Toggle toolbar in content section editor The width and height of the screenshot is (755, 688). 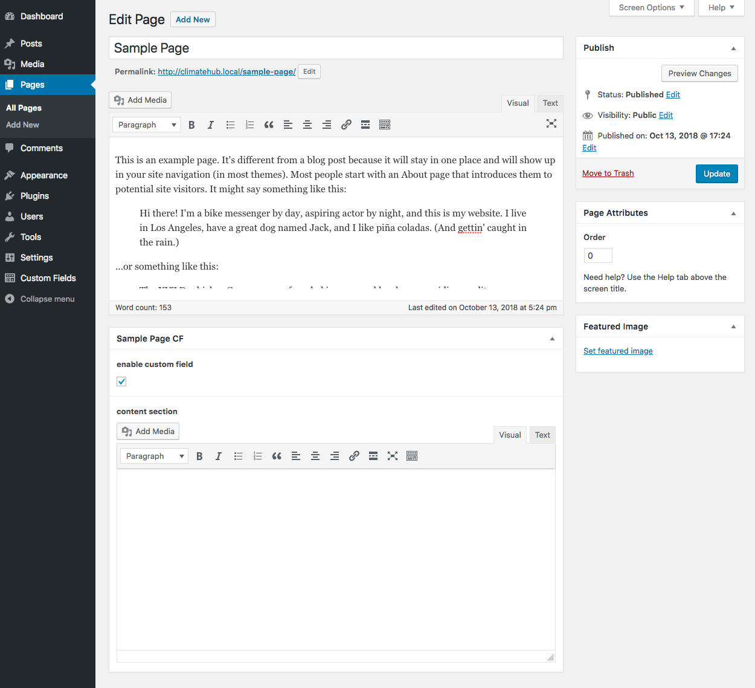412,456
